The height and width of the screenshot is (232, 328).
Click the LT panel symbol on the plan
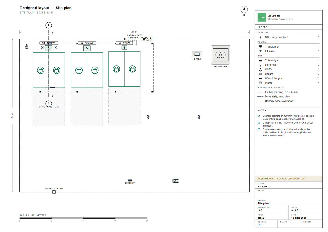pos(197,54)
